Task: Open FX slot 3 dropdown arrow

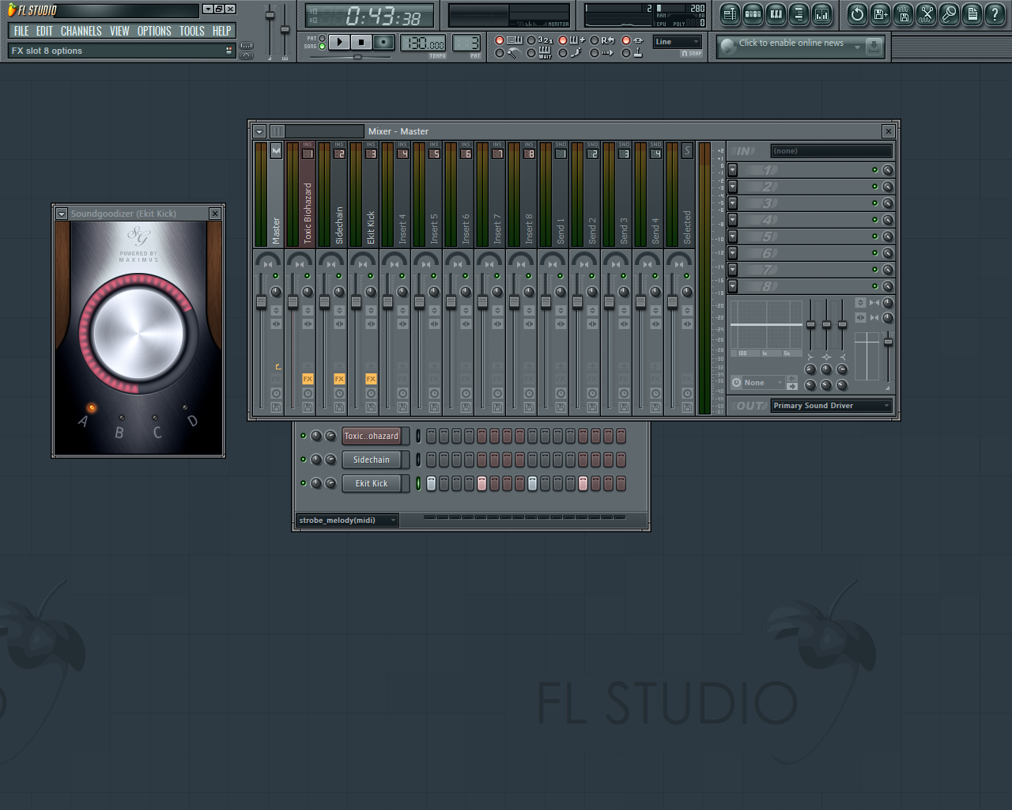Action: [x=733, y=203]
